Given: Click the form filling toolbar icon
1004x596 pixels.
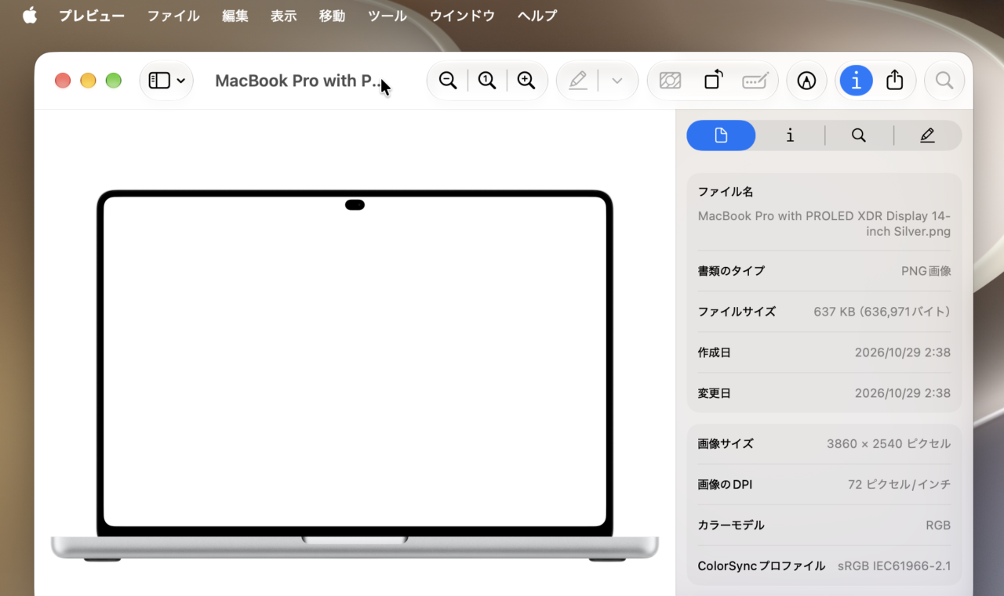Looking at the screenshot, I should click(x=755, y=81).
